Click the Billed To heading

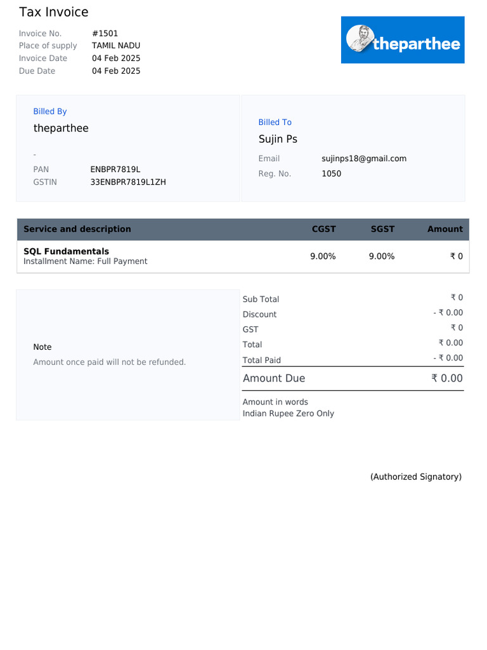(x=275, y=123)
